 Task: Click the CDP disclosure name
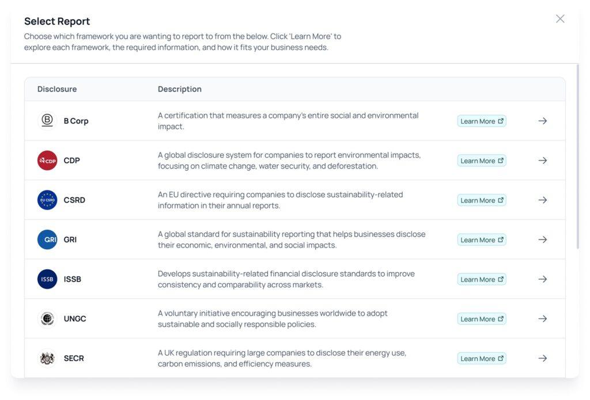[71, 161]
